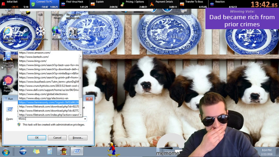The width and height of the screenshot is (279, 157).
Task: Select the highlighted farmersonly.com entry
Action: [48, 102]
